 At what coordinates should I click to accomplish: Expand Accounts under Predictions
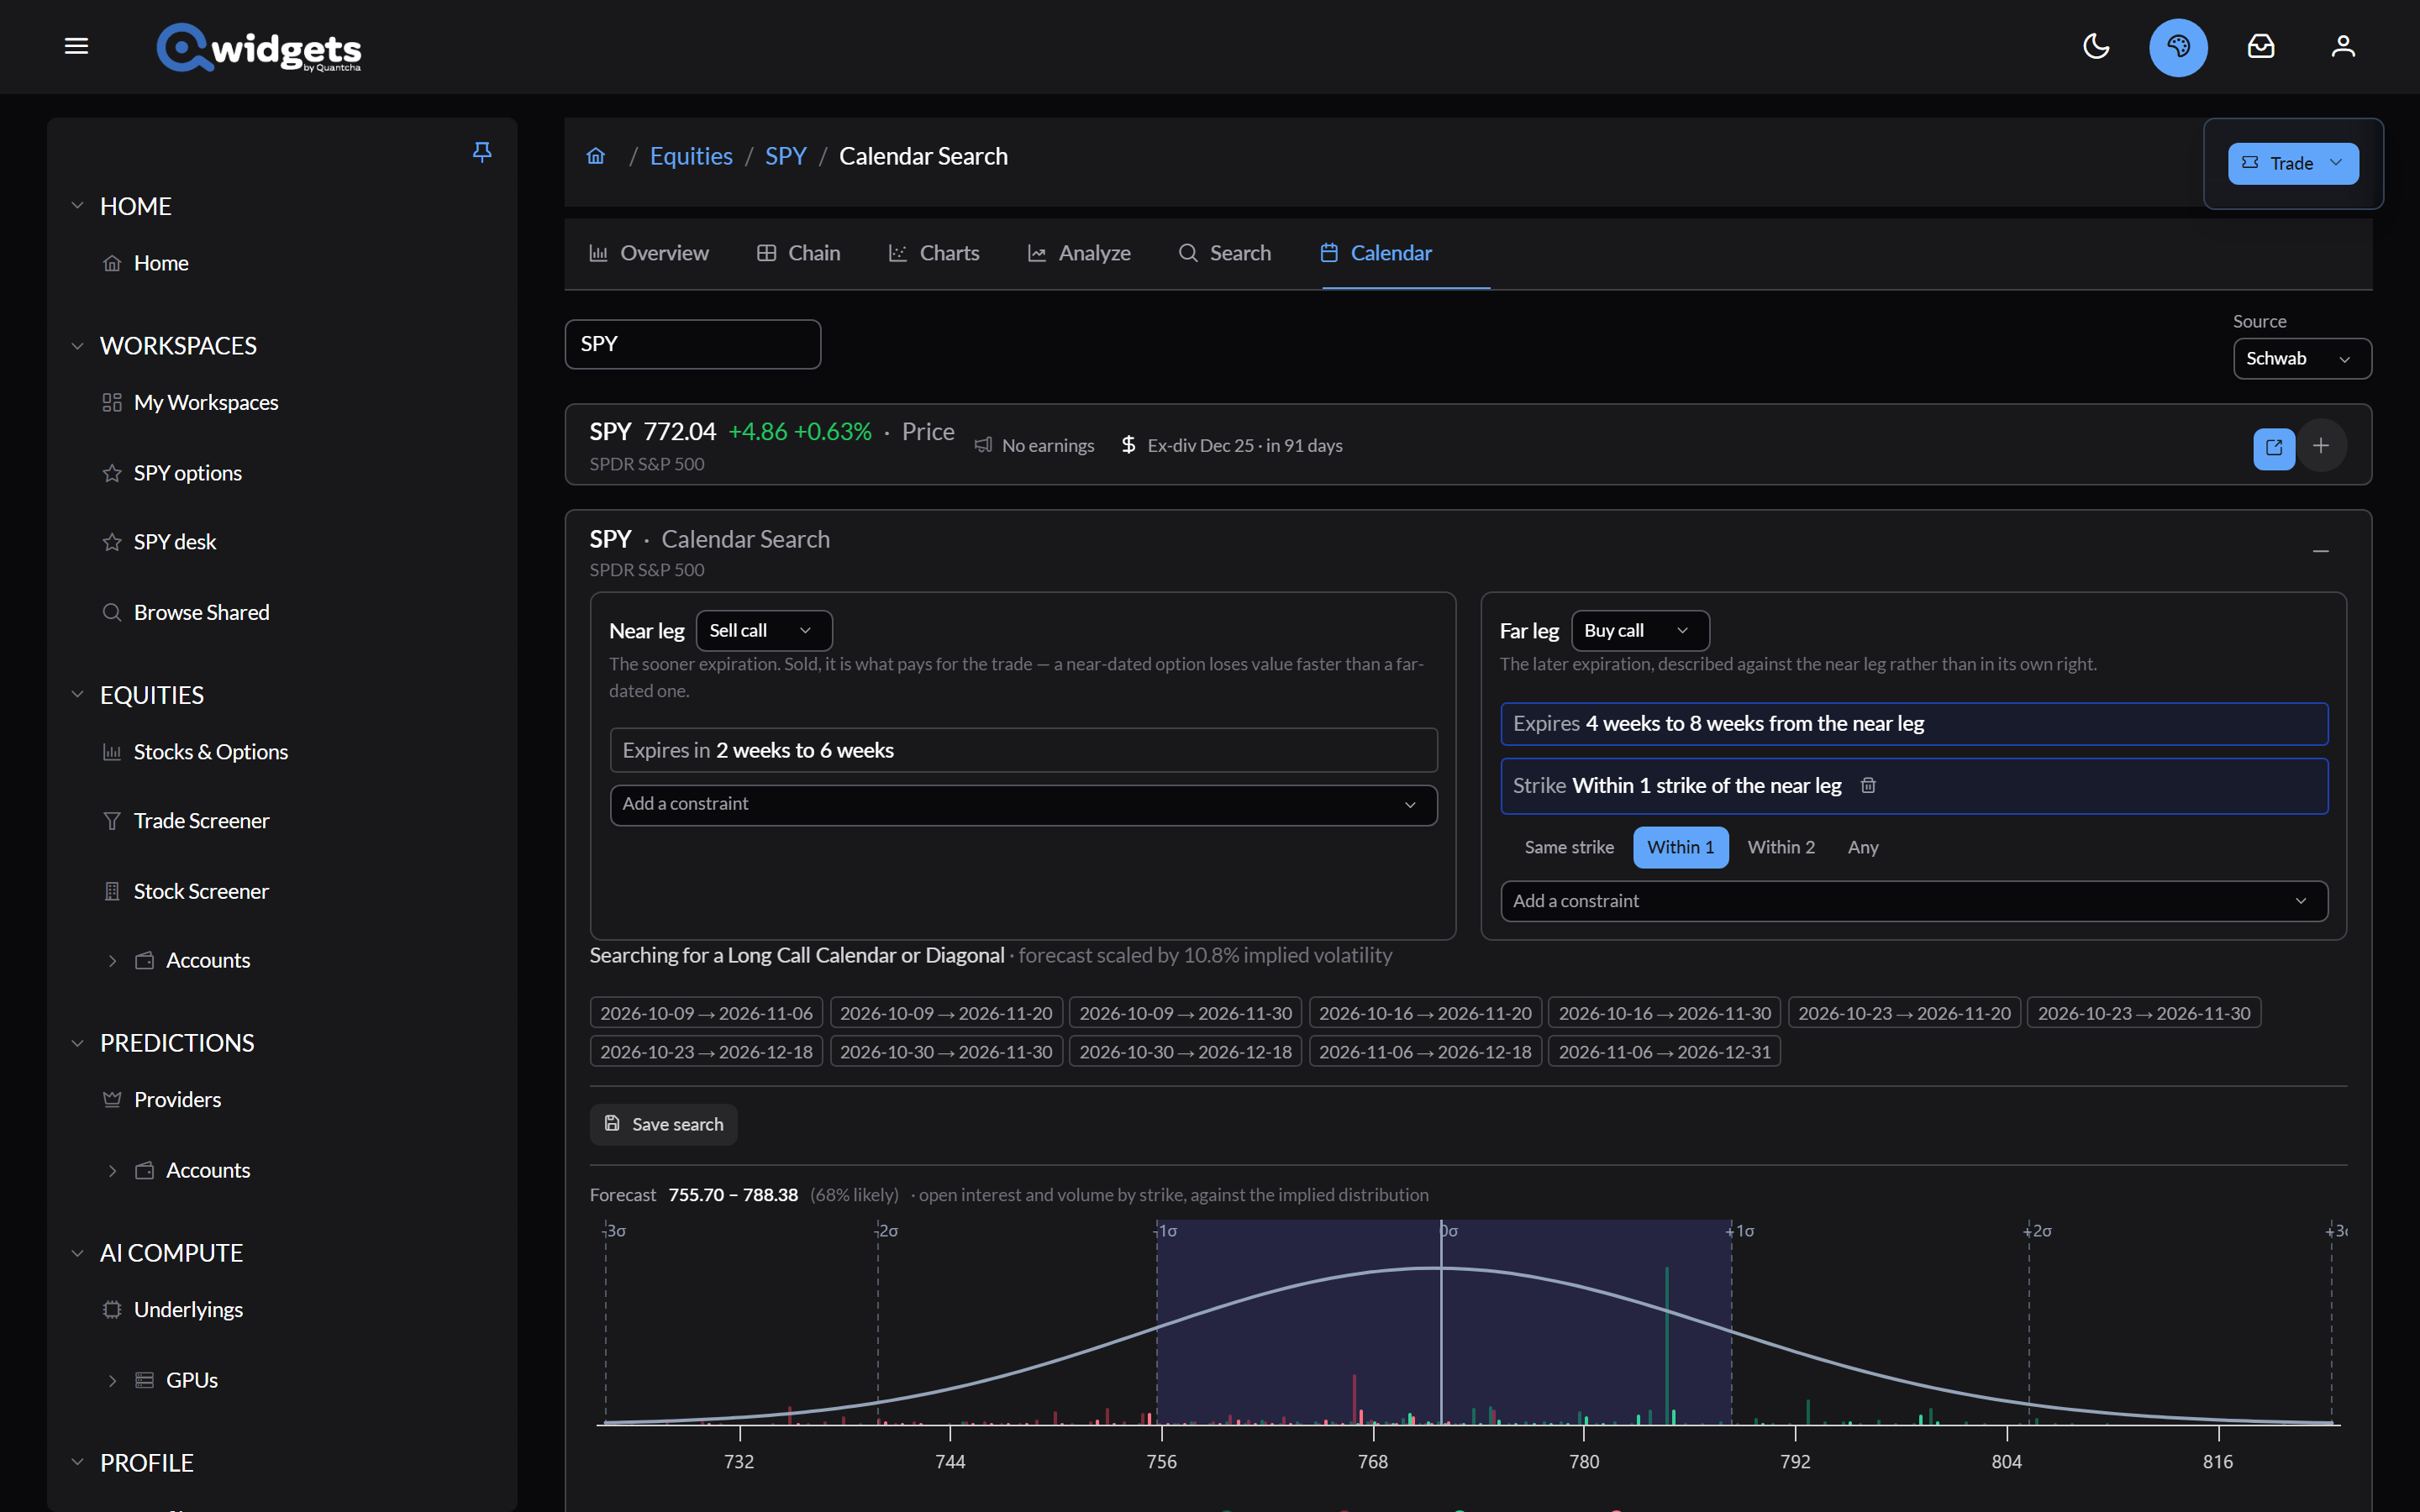click(x=112, y=1171)
